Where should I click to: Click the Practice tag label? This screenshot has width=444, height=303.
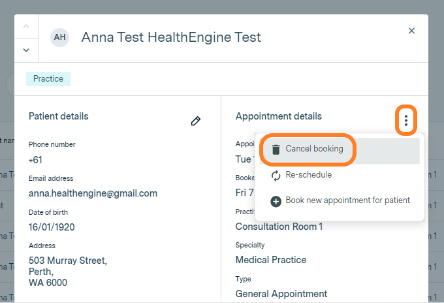tap(48, 79)
